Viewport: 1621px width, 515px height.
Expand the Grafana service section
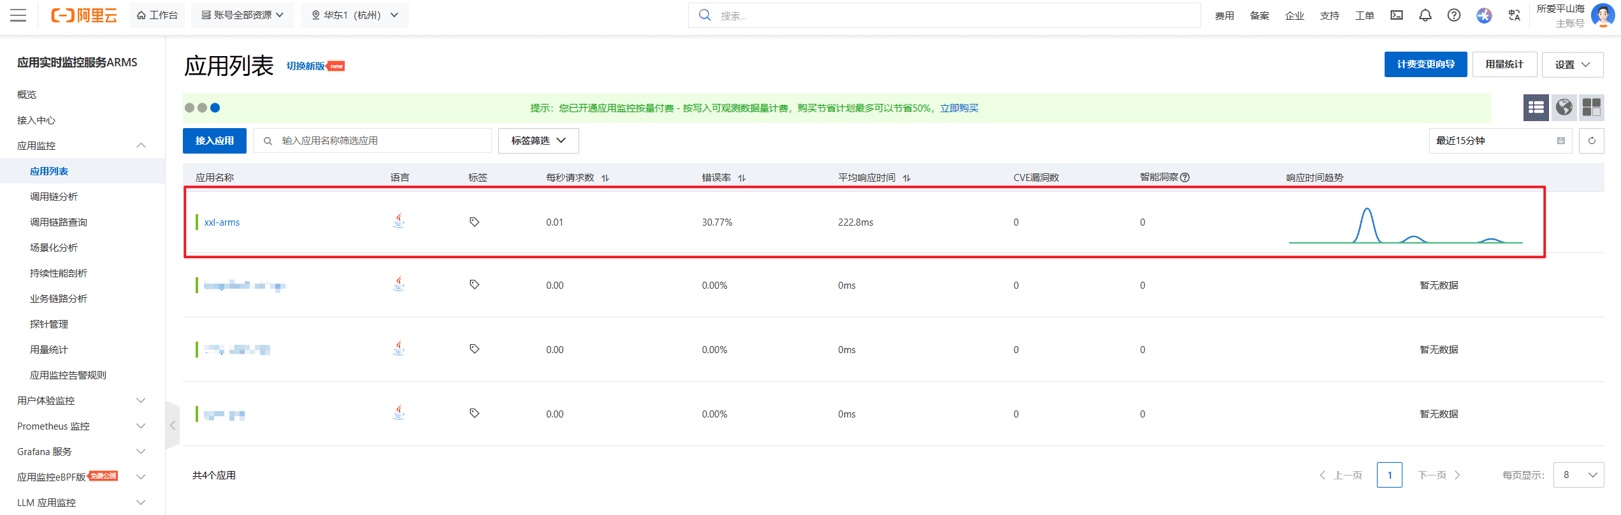[141, 451]
